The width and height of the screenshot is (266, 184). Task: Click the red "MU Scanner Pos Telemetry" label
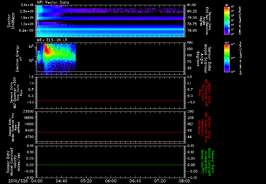click(204, 127)
